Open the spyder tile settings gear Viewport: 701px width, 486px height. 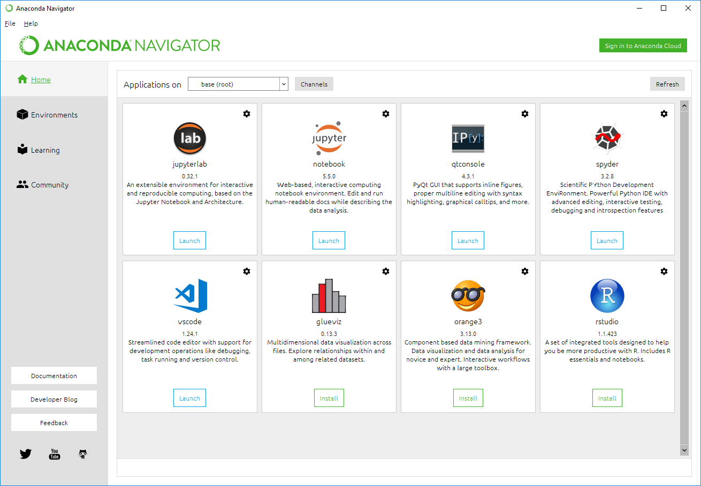pos(664,114)
